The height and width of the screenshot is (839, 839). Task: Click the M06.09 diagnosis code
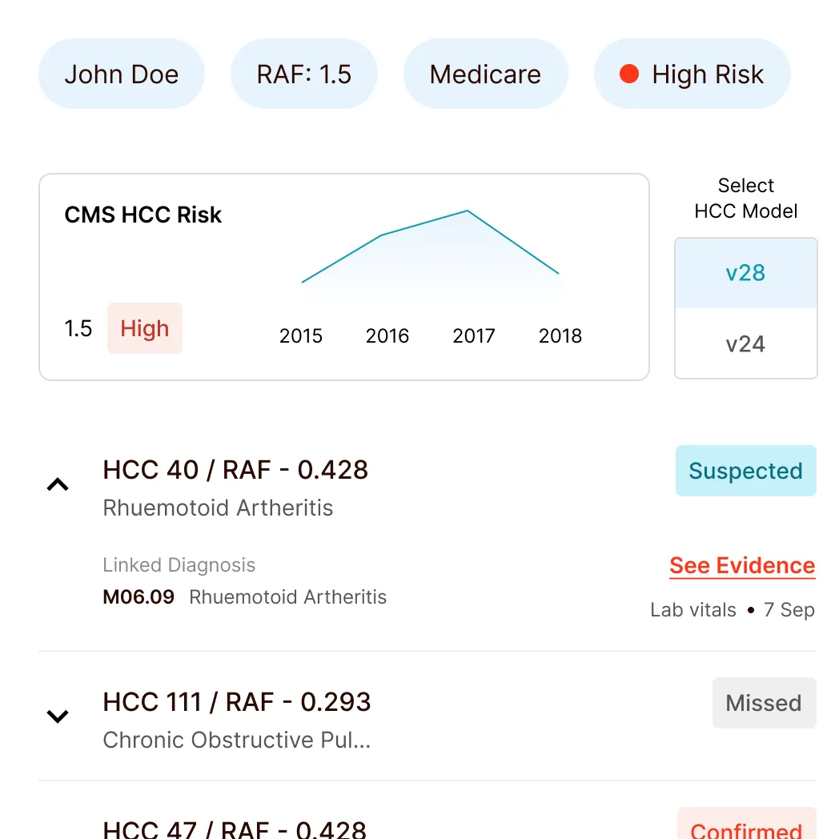click(138, 597)
